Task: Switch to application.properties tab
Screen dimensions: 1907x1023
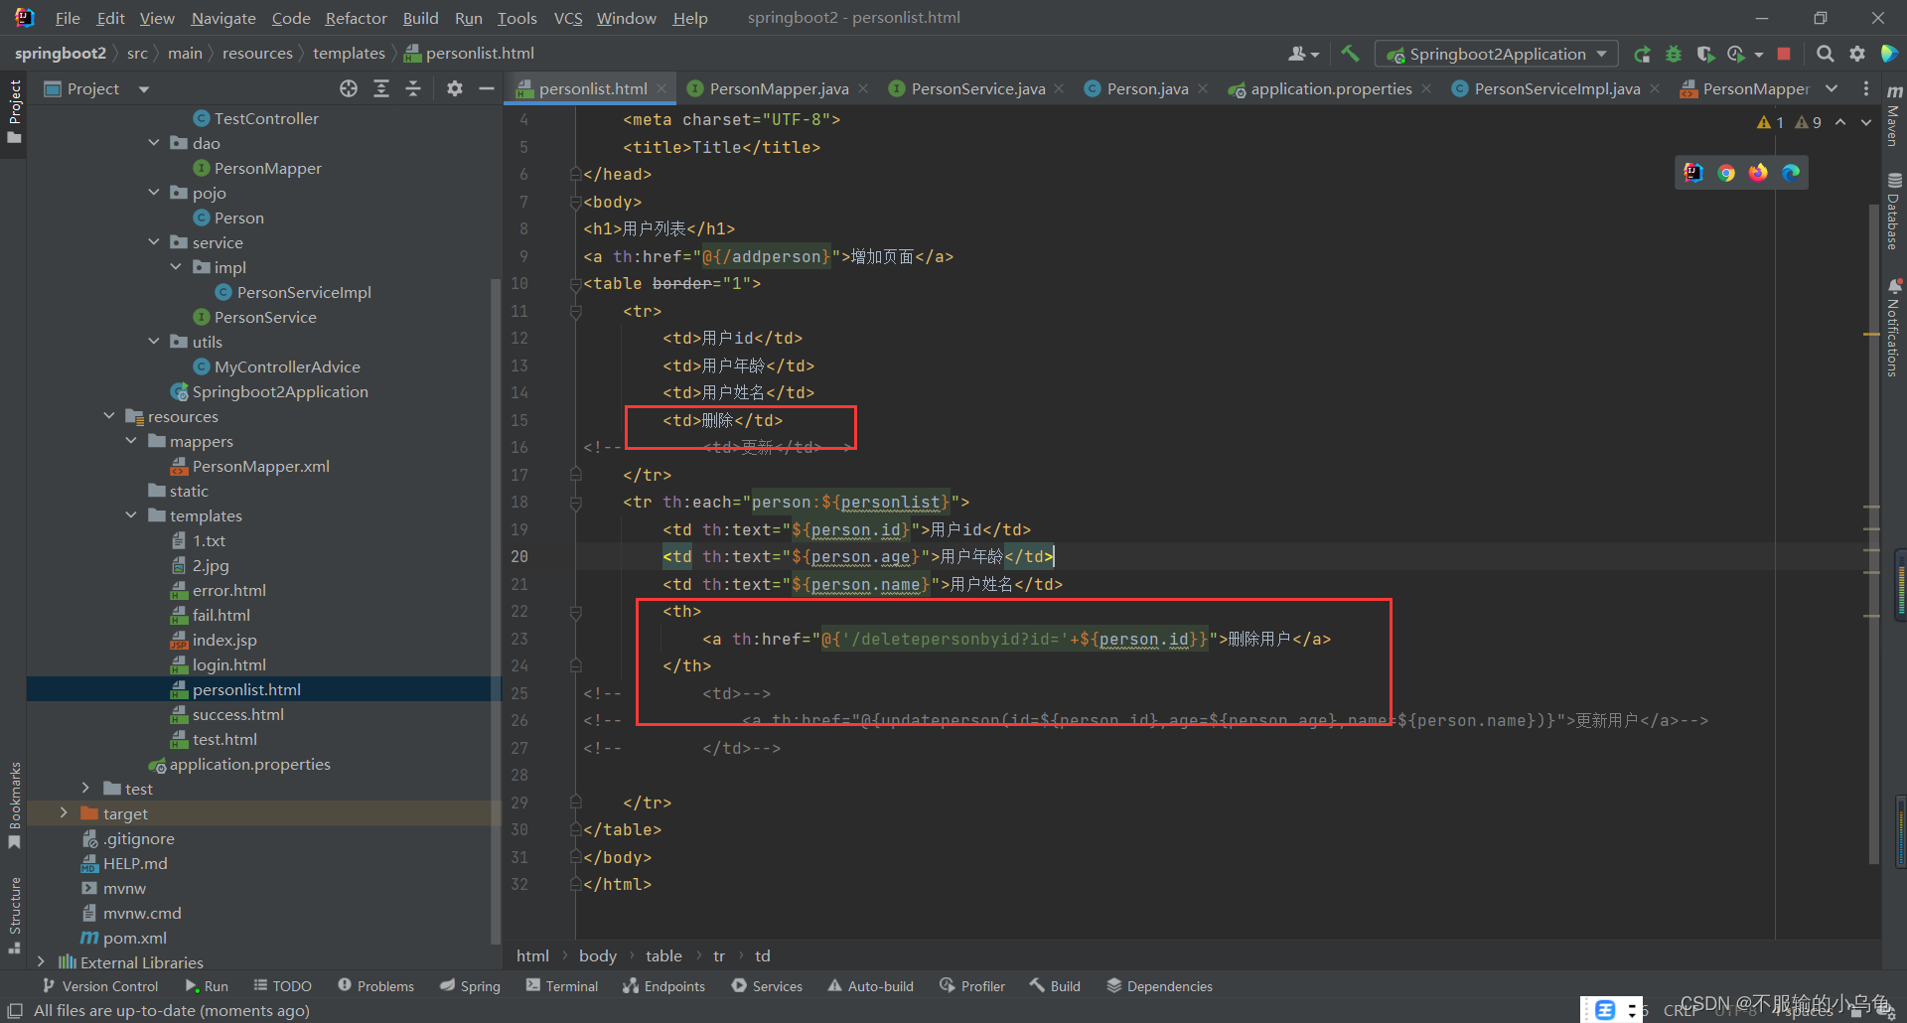Action: (1331, 88)
